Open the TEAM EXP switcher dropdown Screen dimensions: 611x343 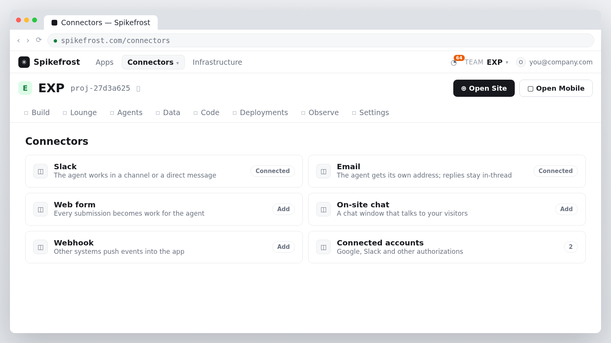pyautogui.click(x=487, y=62)
